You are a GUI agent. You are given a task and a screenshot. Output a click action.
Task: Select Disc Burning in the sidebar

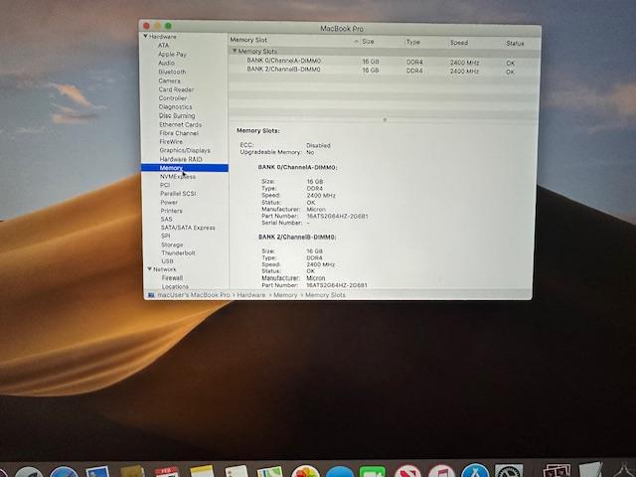pyautogui.click(x=177, y=115)
